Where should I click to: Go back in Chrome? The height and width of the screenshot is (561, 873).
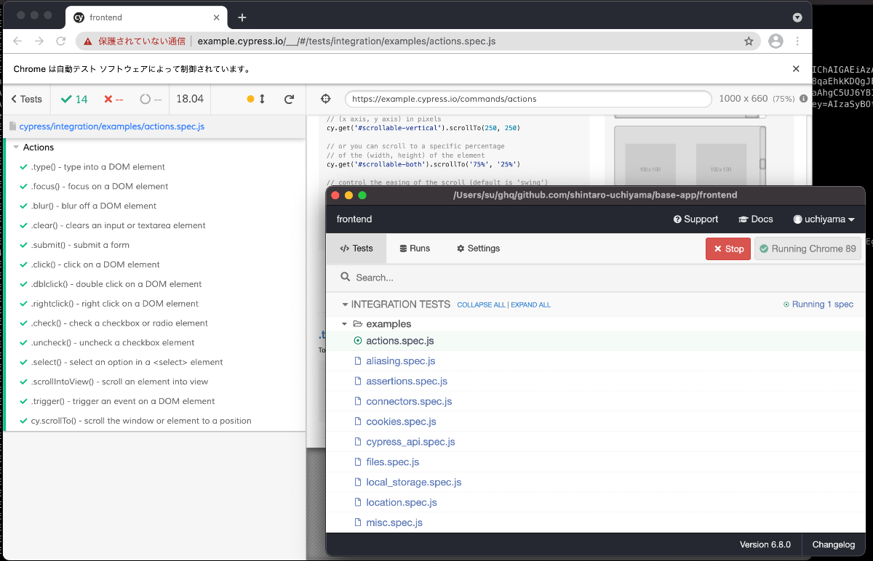(17, 41)
